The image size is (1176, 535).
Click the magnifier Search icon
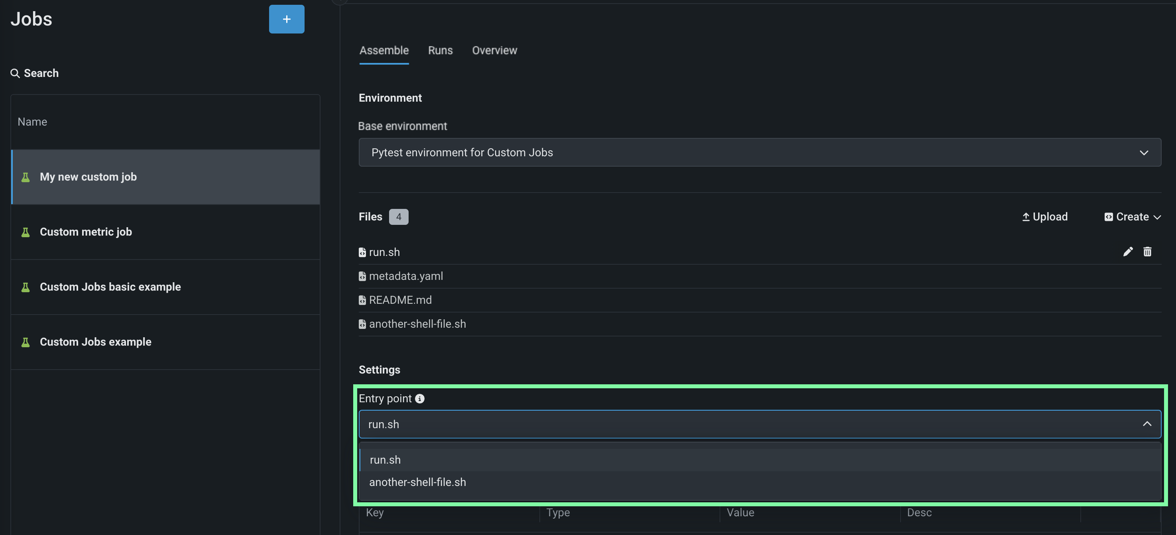[x=15, y=73]
